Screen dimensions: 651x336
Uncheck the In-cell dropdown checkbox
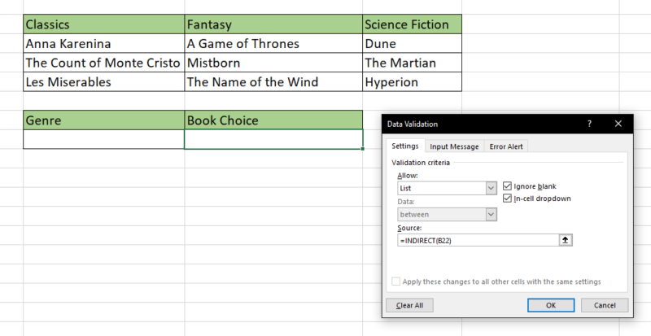(x=508, y=198)
